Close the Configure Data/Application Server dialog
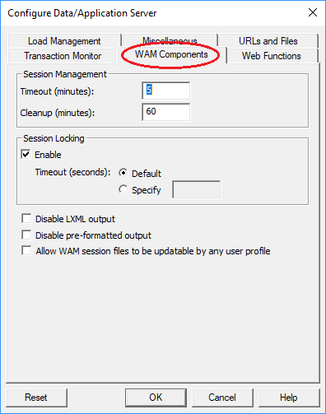This screenshot has height=414, width=326. [x=313, y=12]
